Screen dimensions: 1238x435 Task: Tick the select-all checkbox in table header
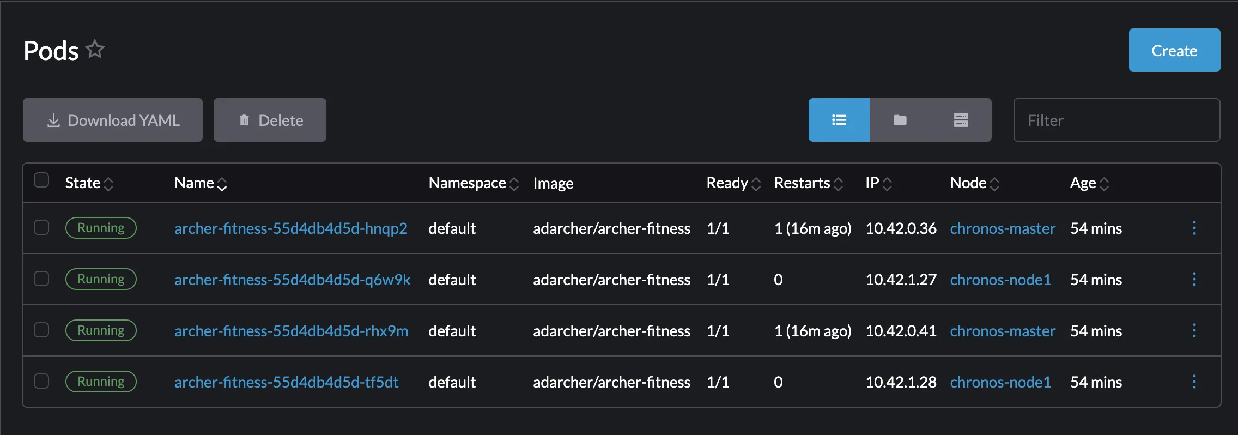point(41,180)
